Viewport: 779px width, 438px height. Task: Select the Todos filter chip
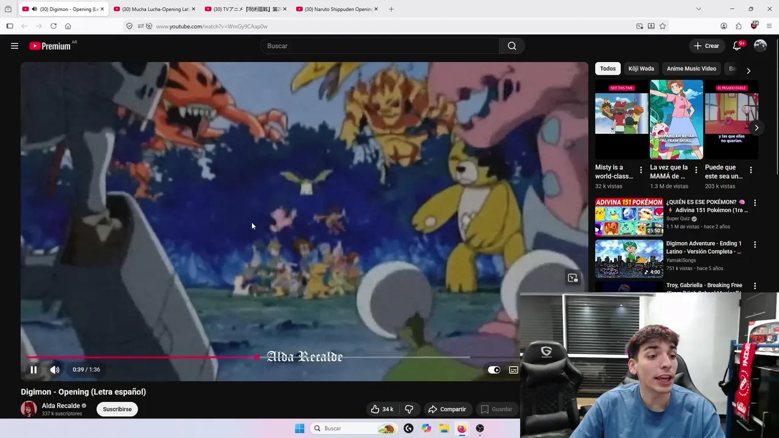pos(608,69)
